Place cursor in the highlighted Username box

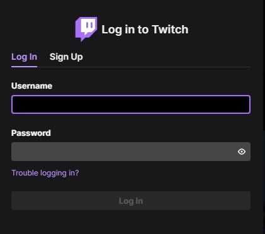pos(131,104)
